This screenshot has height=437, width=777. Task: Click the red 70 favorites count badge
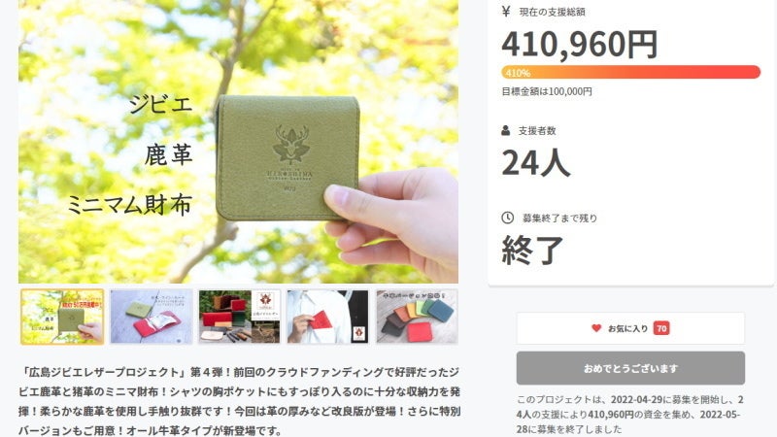tap(661, 328)
